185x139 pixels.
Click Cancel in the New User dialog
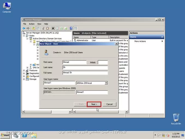point(109,104)
